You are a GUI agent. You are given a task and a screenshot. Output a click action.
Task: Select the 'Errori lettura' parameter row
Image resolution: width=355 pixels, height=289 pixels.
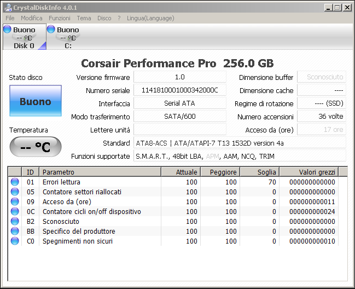[173, 182]
